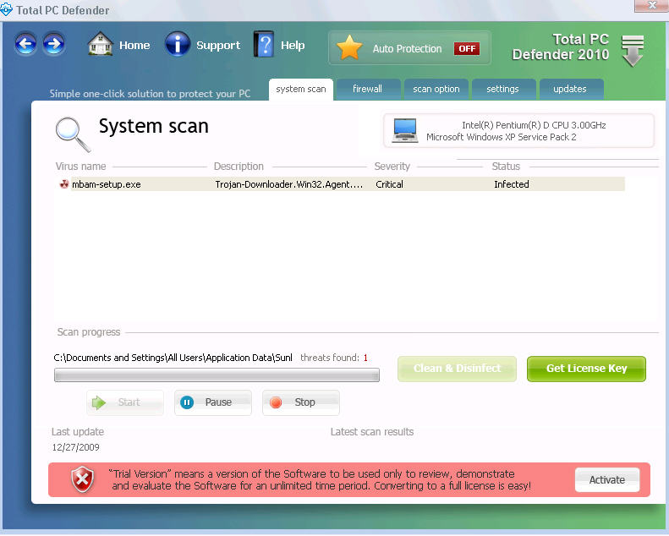Click the Infected status cell
The height and width of the screenshot is (536, 669).
[x=511, y=184]
